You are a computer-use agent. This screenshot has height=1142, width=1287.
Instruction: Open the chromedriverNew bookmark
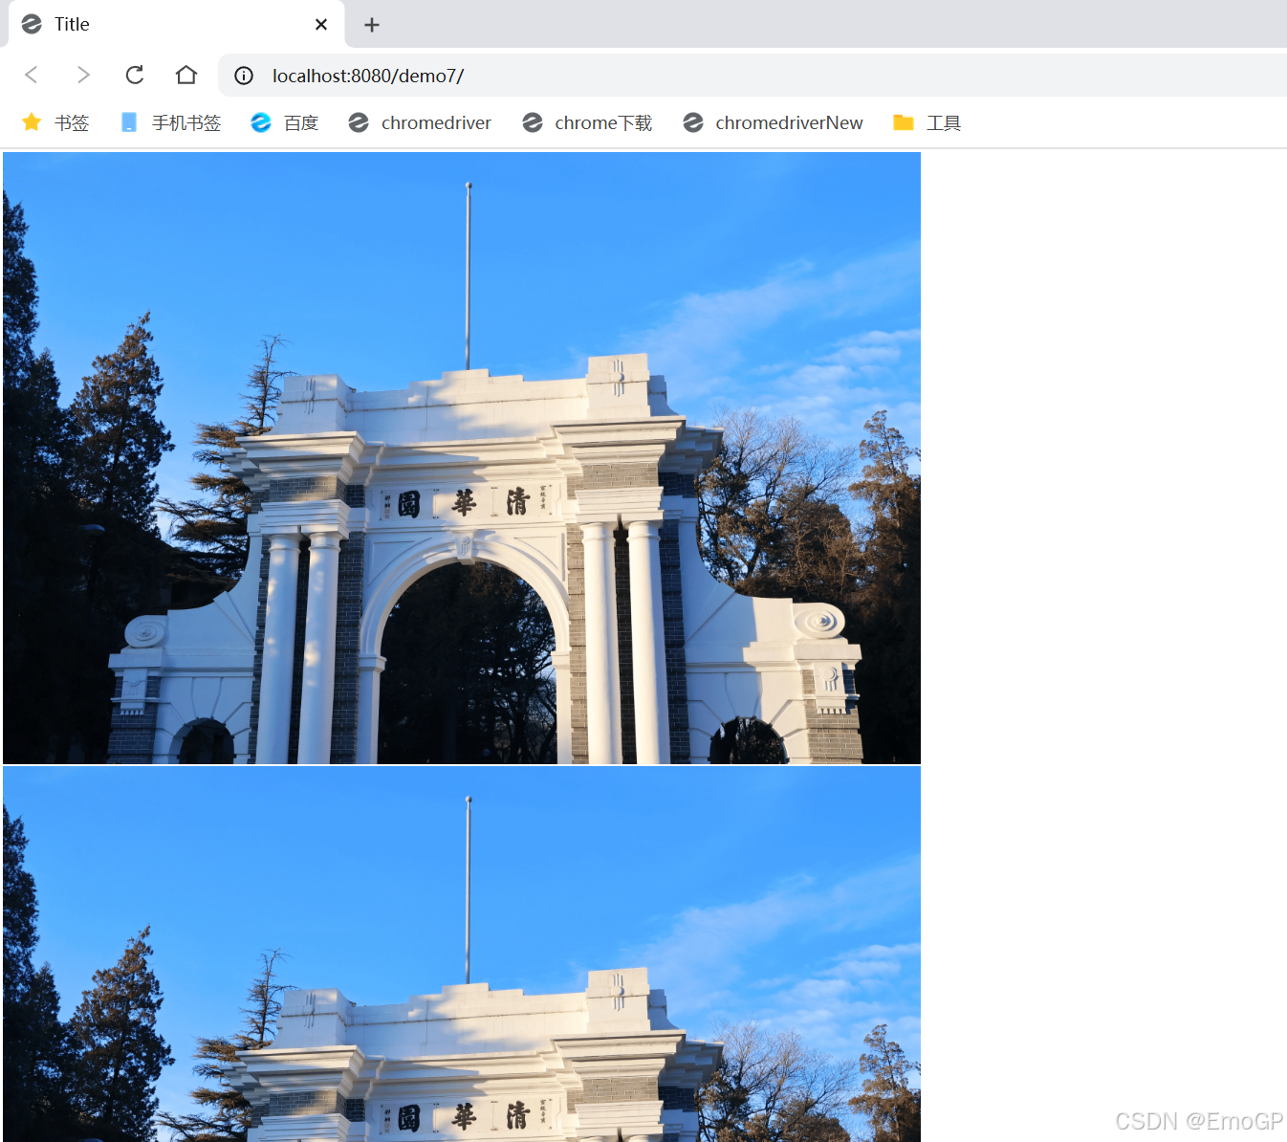773,122
